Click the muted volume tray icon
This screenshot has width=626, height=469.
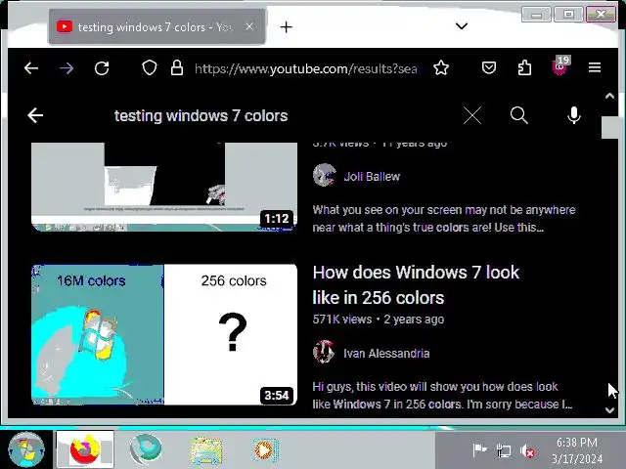click(527, 451)
